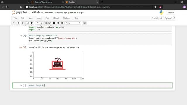Insert cell below with plus icon
Viewport: 187px width, 105px height.
[18, 23]
